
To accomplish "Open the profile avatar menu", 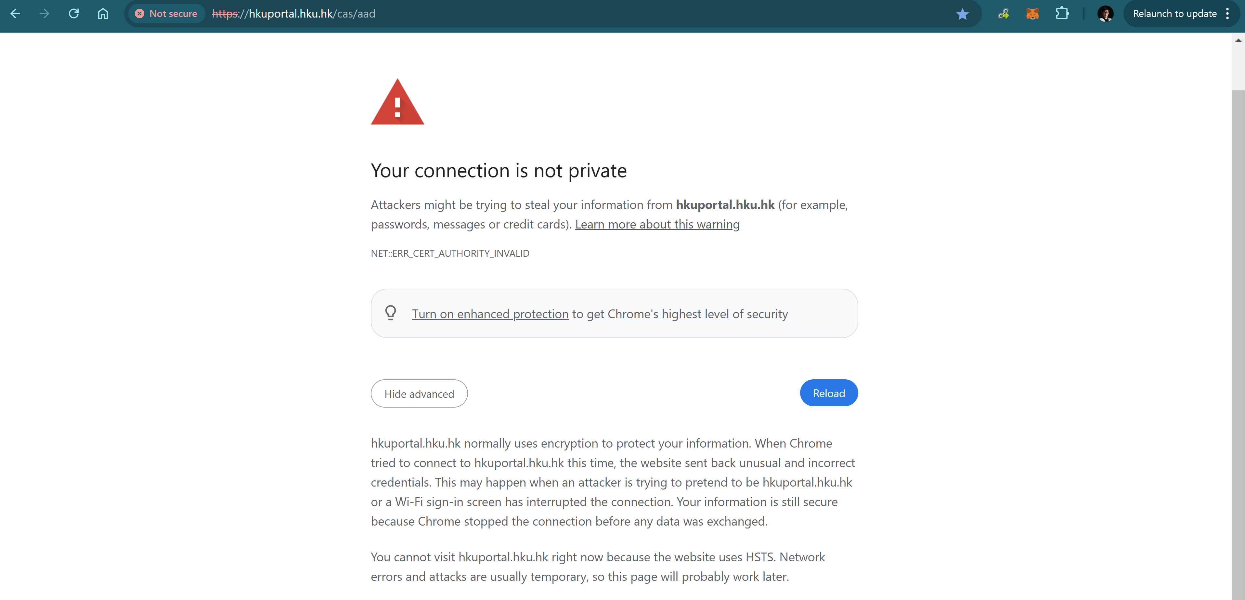I will [x=1105, y=14].
